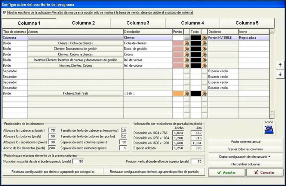Expand Copiar configuración de otro usuario menu

click(x=246, y=157)
